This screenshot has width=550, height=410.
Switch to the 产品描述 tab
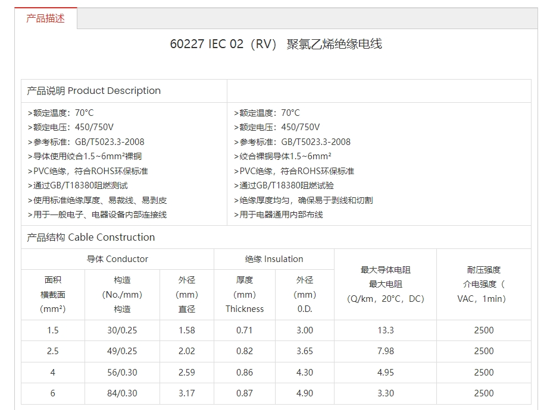click(45, 18)
